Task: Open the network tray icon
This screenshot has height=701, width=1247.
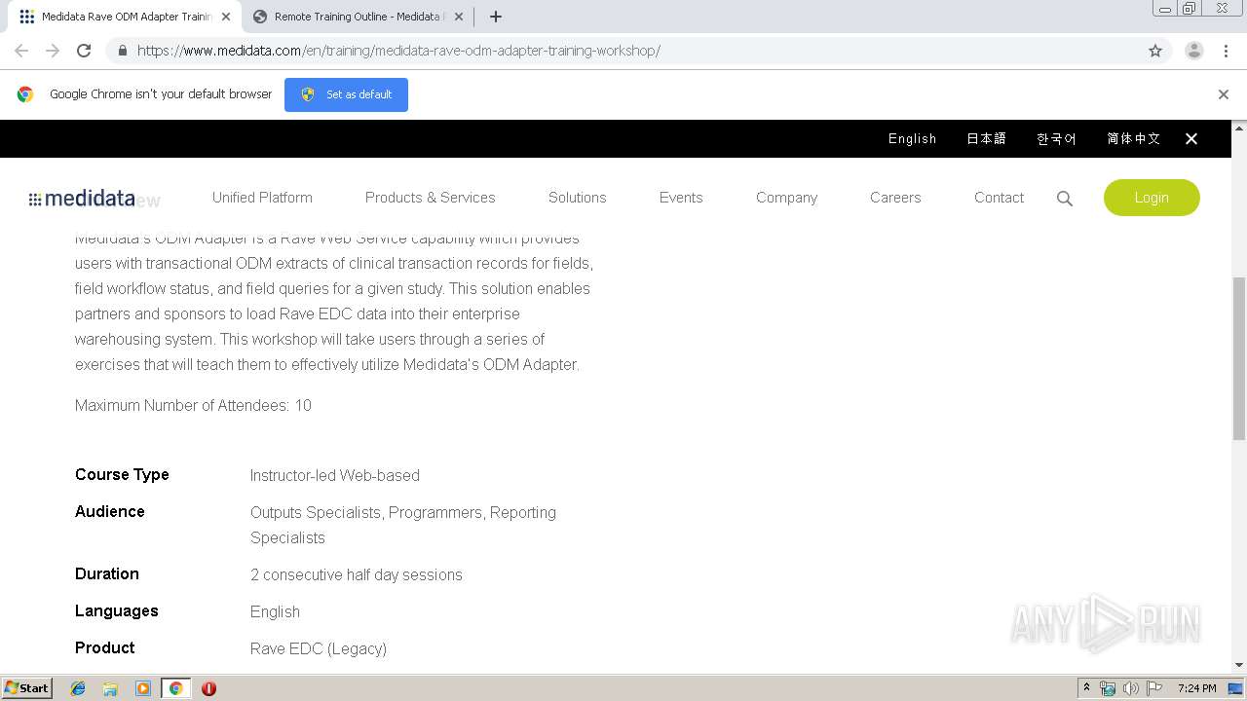Action: pyautogui.click(x=1108, y=688)
